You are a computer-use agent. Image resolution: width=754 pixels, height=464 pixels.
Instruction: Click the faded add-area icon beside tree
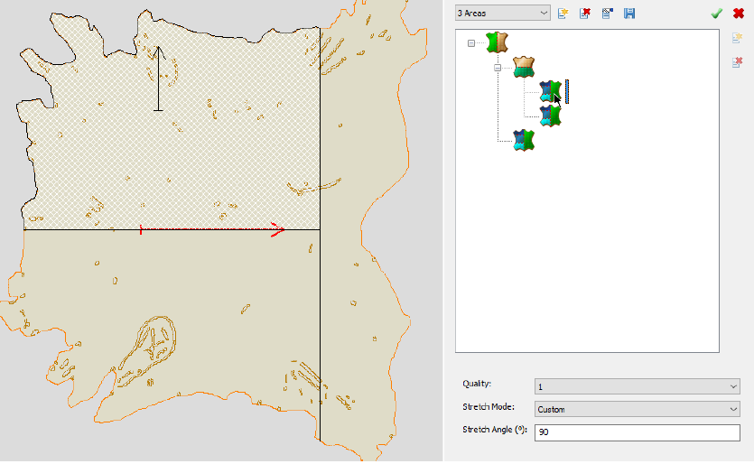click(737, 38)
